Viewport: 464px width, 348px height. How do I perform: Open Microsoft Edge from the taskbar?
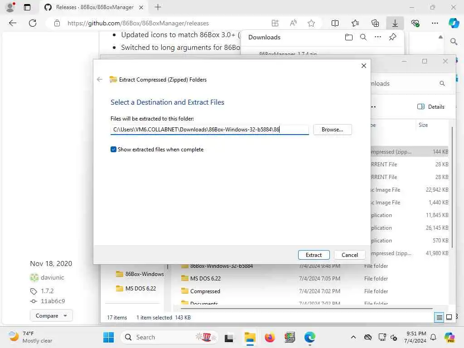[x=310, y=337]
